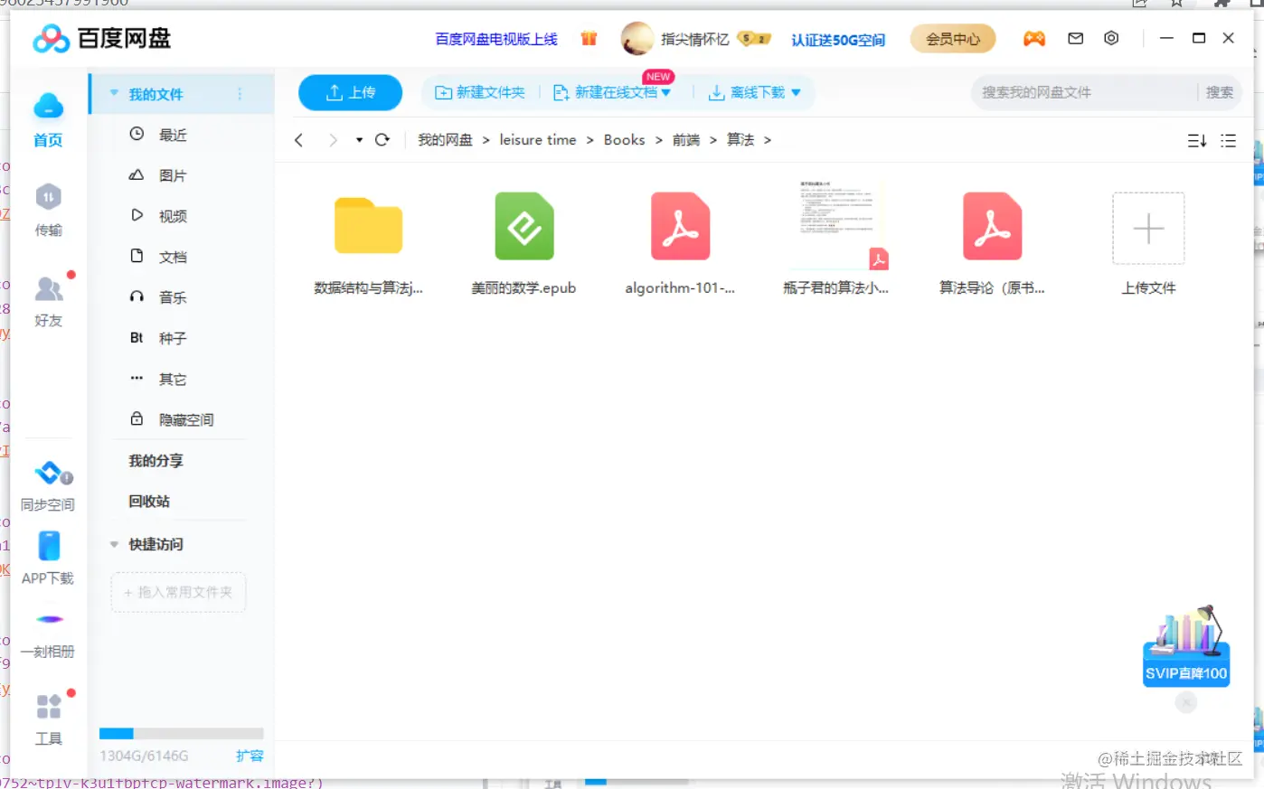Open the 工具 tools grid

point(49,705)
